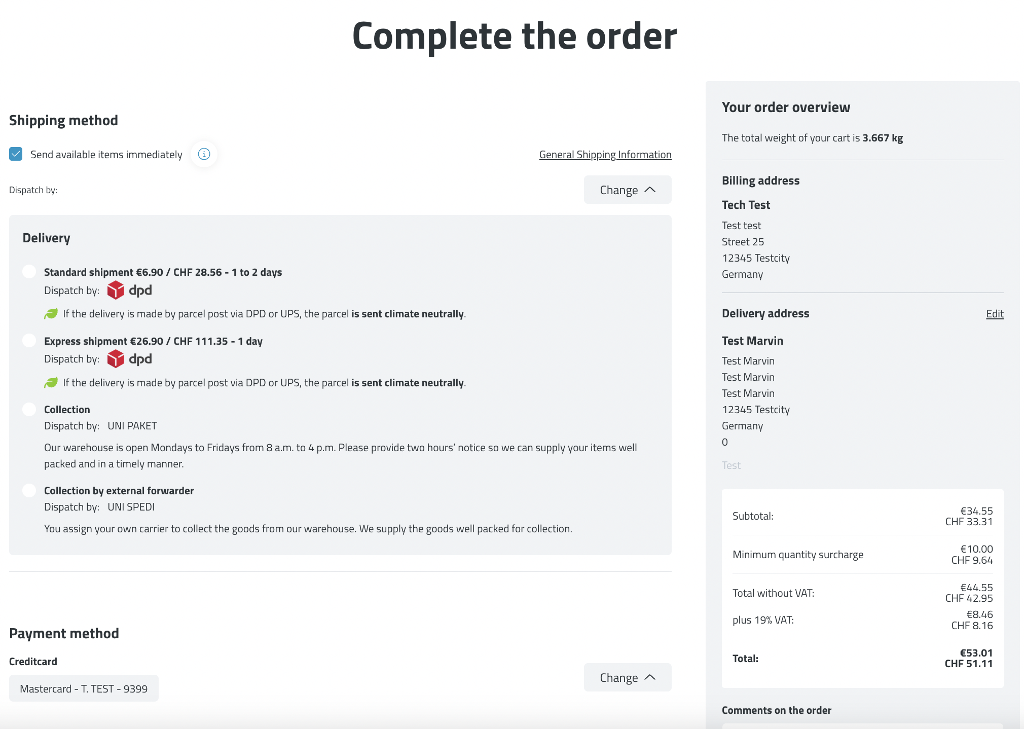This screenshot has height=729, width=1024.
Task: Pick Collection by external forwarder option
Action: click(29, 490)
